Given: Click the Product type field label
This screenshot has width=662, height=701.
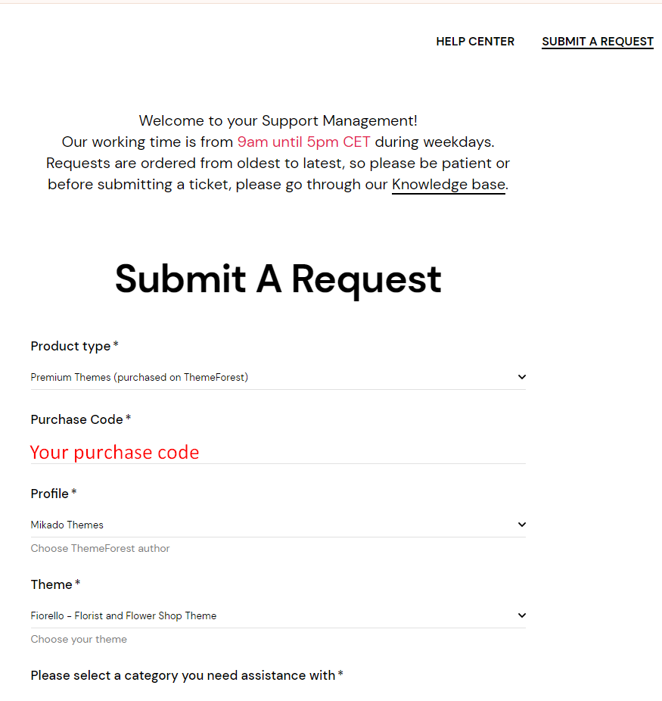Looking at the screenshot, I should (74, 346).
